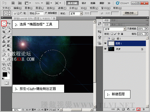Viewport: 150px width, 112px height.
Task: Lock all layer attributes
Action: (x=122, y=34)
